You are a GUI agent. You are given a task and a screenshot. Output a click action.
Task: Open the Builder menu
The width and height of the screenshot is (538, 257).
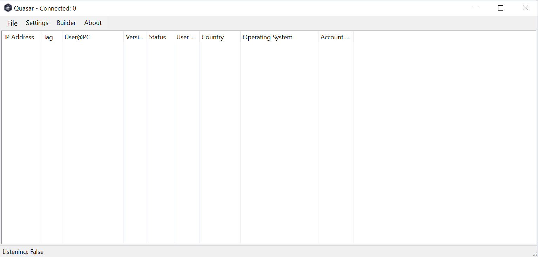(66, 23)
